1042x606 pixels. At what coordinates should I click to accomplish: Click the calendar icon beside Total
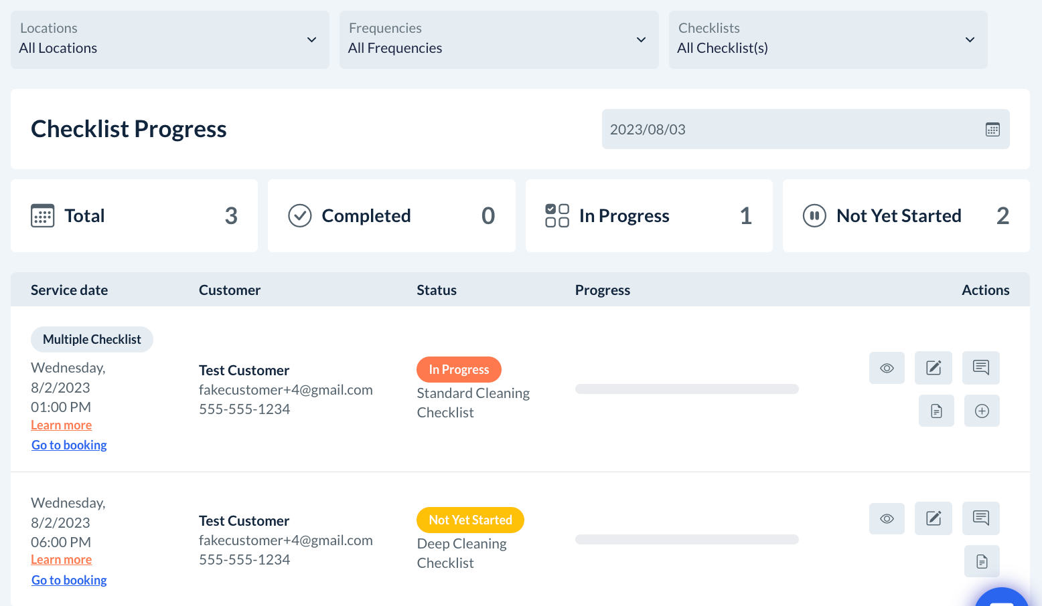click(x=43, y=215)
